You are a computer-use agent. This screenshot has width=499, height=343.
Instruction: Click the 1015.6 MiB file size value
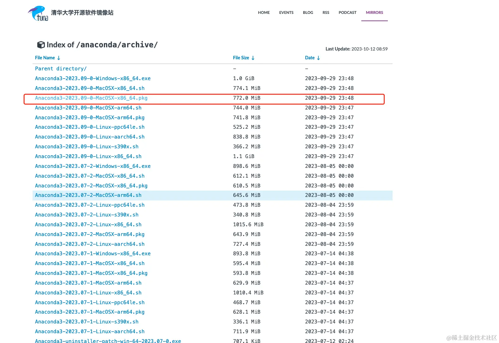coord(248,224)
